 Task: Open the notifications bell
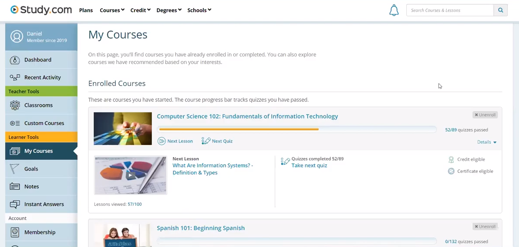(x=394, y=10)
